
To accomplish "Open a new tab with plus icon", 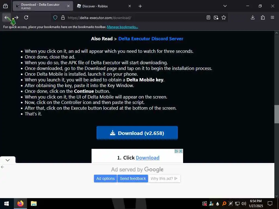I will point(140,6).
